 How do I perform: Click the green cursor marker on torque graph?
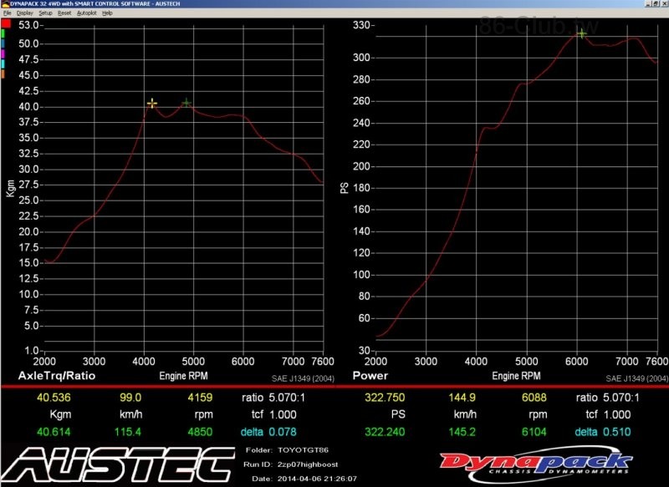click(186, 103)
